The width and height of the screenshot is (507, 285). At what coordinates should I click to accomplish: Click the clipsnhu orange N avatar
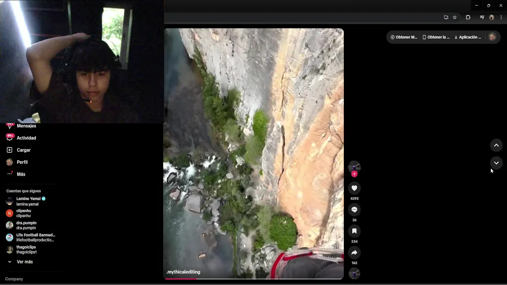click(x=10, y=213)
